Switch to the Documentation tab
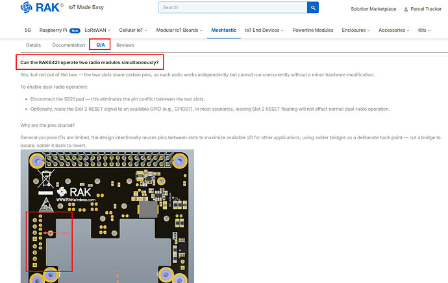Screen dimensions: 448x283 [x=69, y=45]
